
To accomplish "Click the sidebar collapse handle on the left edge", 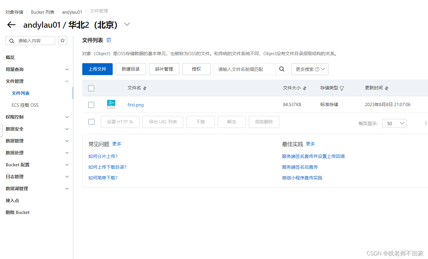I will pos(1,130).
